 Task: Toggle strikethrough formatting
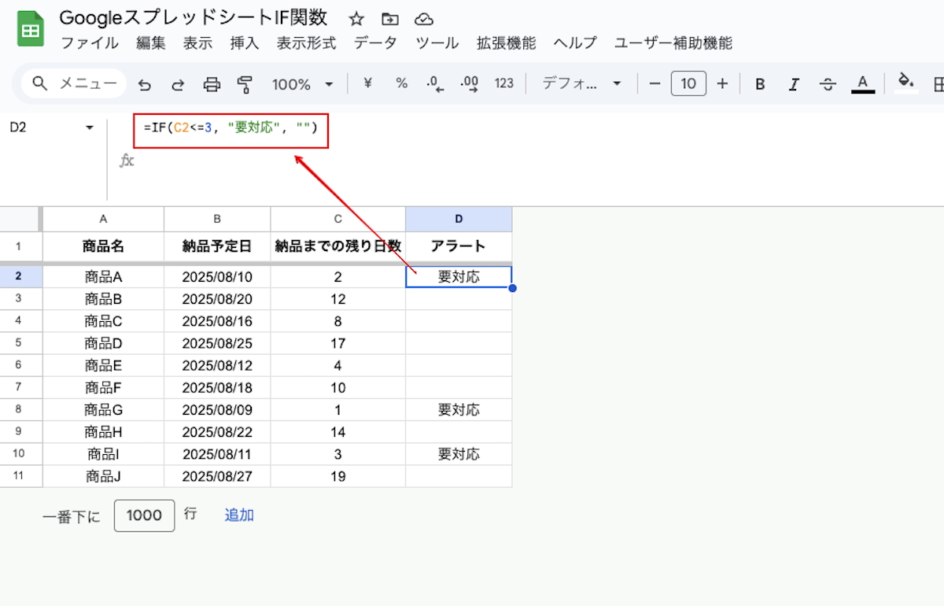[828, 84]
